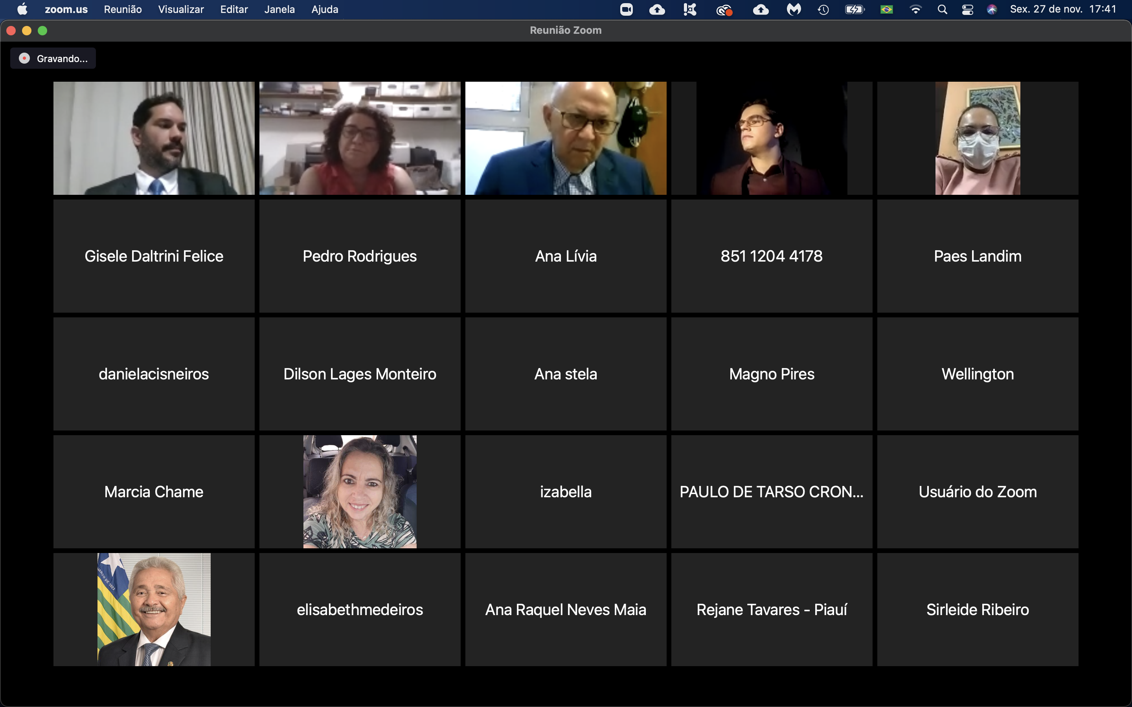Screen dimensions: 1132x707
Task: Click the green fullscreen window button
Action: coord(42,31)
